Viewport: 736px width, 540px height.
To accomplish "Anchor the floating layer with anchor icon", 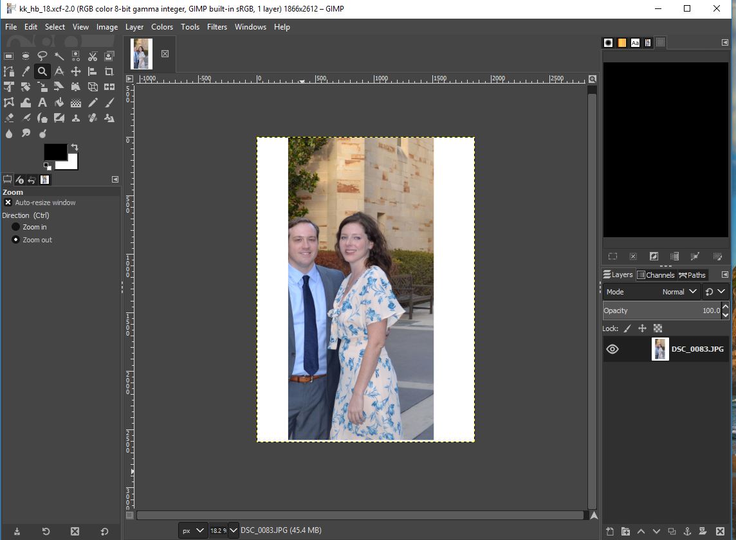I will pos(687,531).
